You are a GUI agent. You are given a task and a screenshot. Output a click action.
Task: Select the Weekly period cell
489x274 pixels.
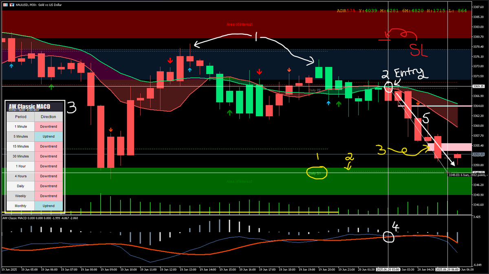click(x=21, y=196)
